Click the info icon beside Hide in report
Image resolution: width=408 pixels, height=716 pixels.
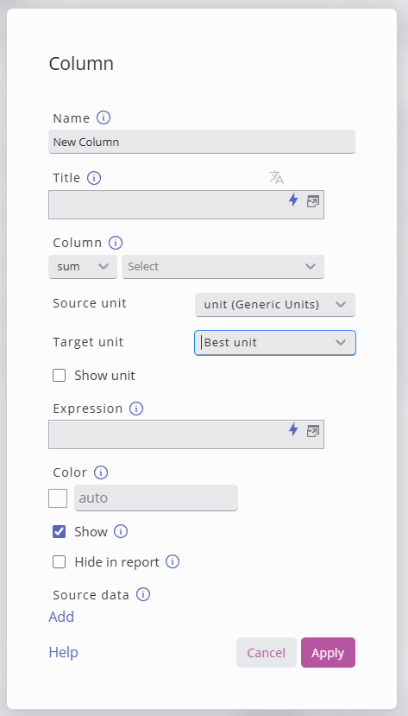(173, 561)
